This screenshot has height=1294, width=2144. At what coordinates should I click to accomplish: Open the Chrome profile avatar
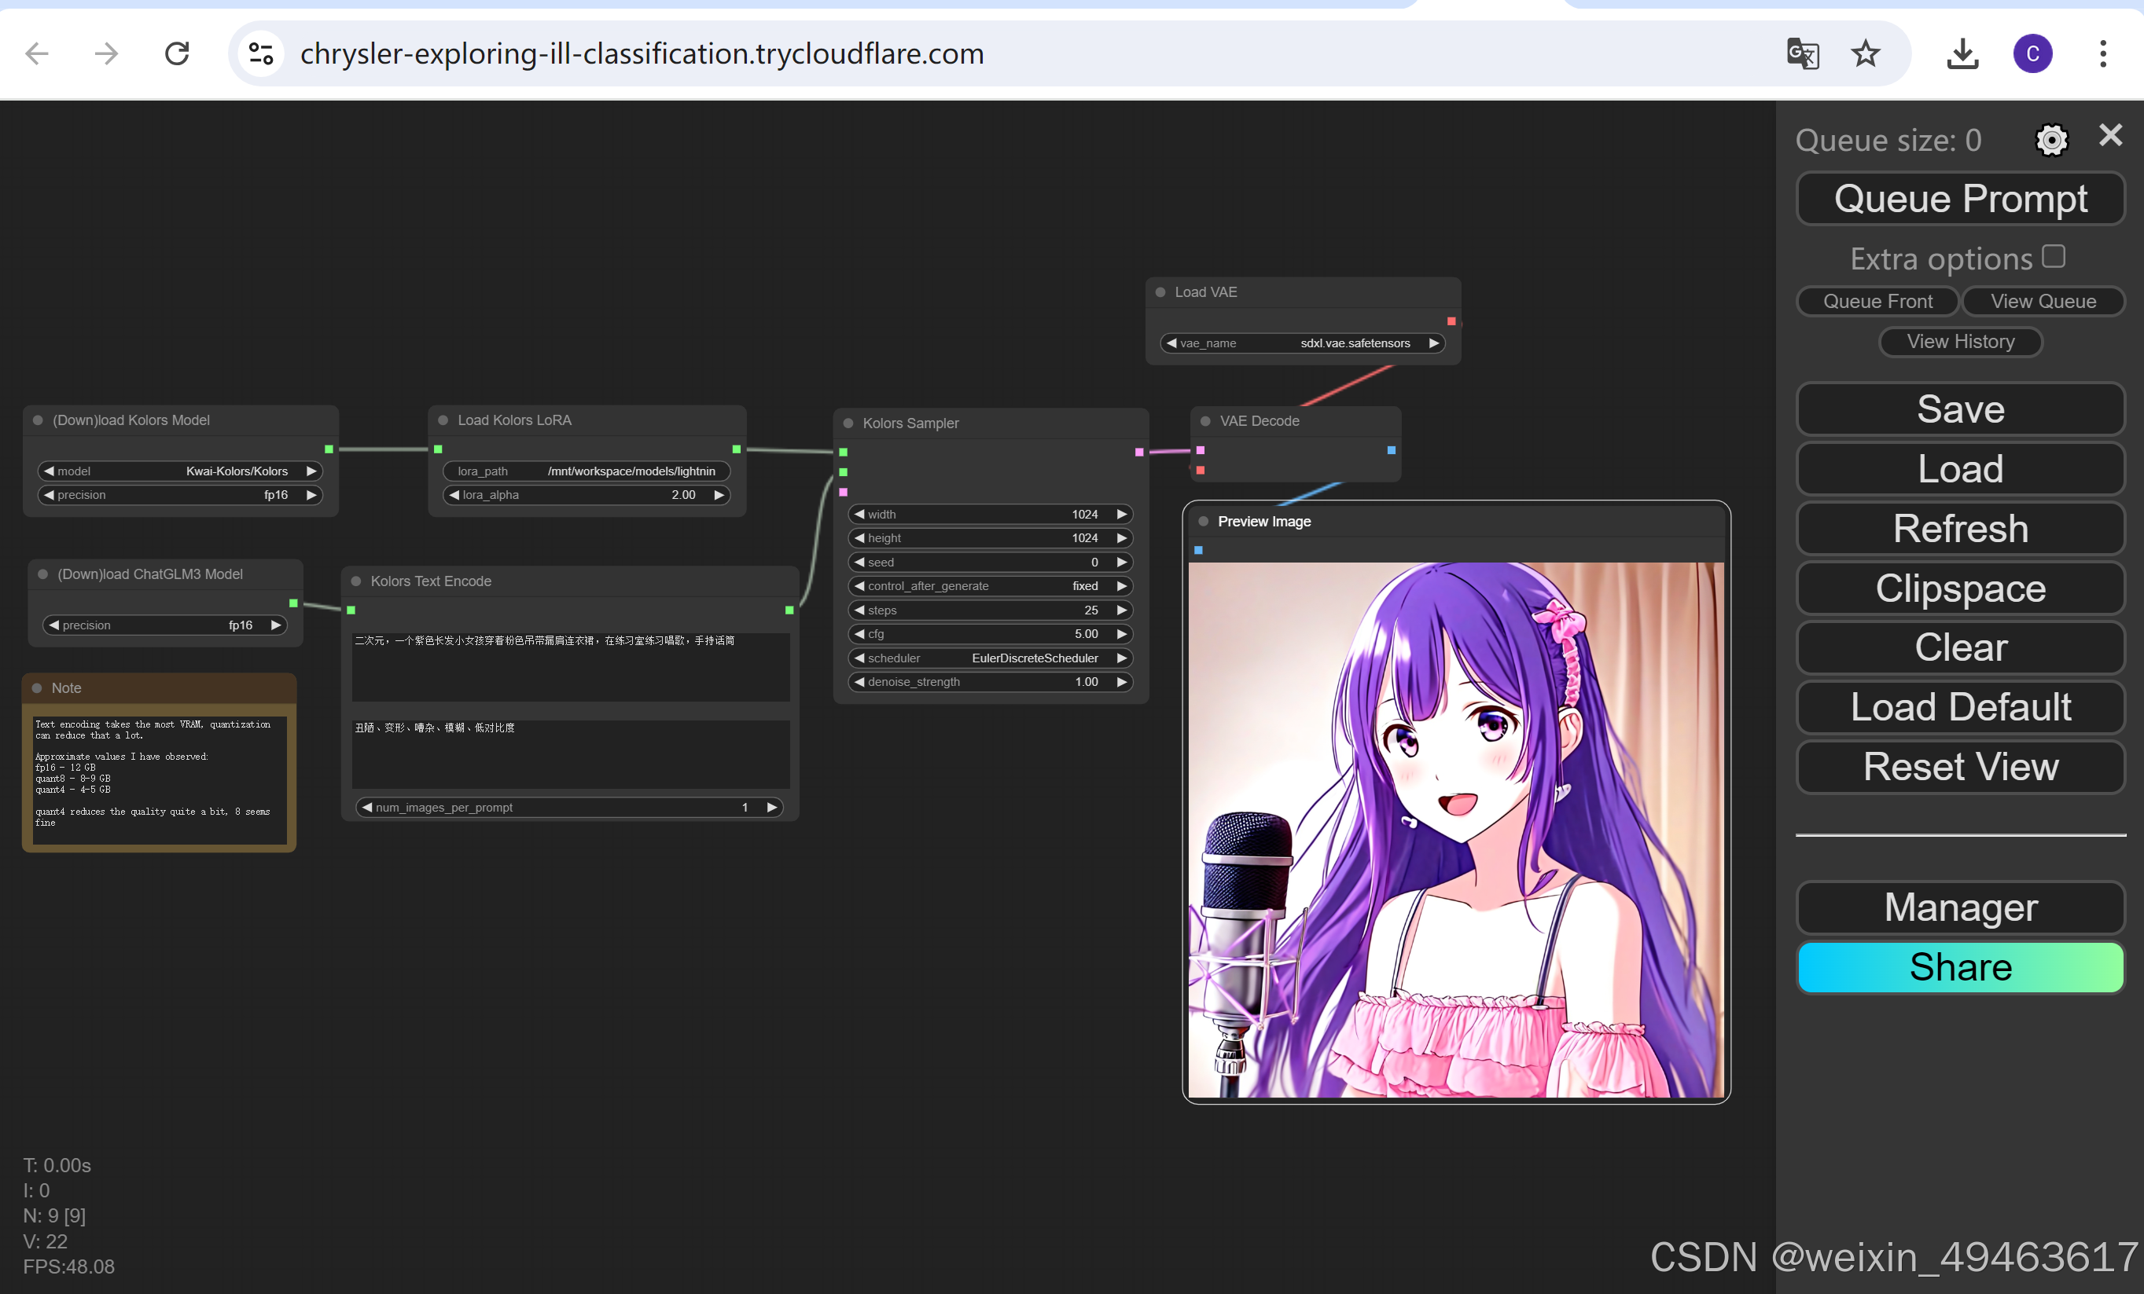(x=2032, y=54)
